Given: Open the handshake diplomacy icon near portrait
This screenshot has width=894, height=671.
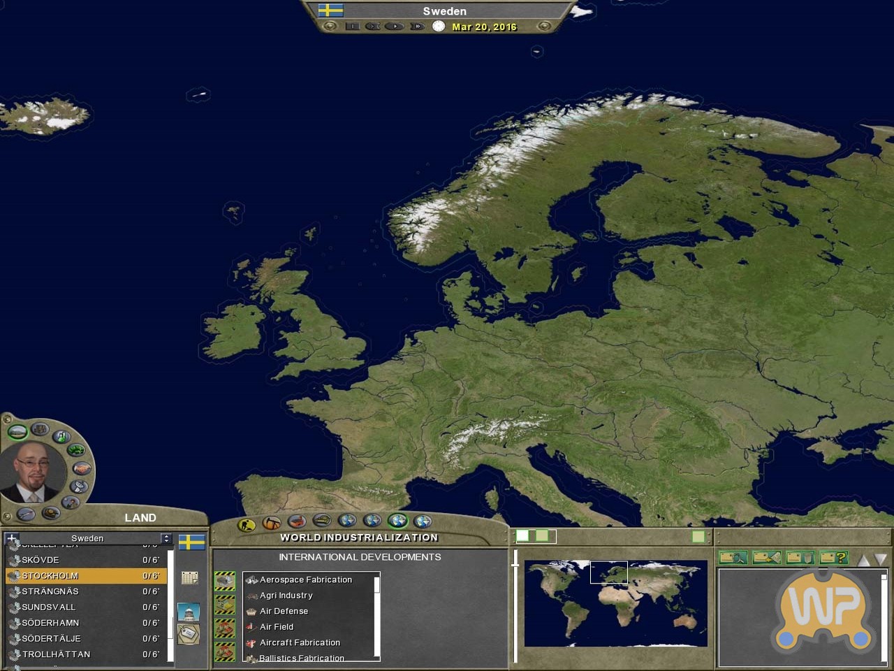Looking at the screenshot, I should [x=82, y=468].
